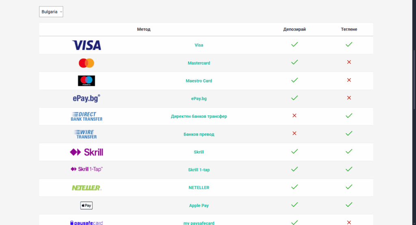The image size is (416, 225).
Task: Click the VISA logo icon
Action: pos(87,45)
